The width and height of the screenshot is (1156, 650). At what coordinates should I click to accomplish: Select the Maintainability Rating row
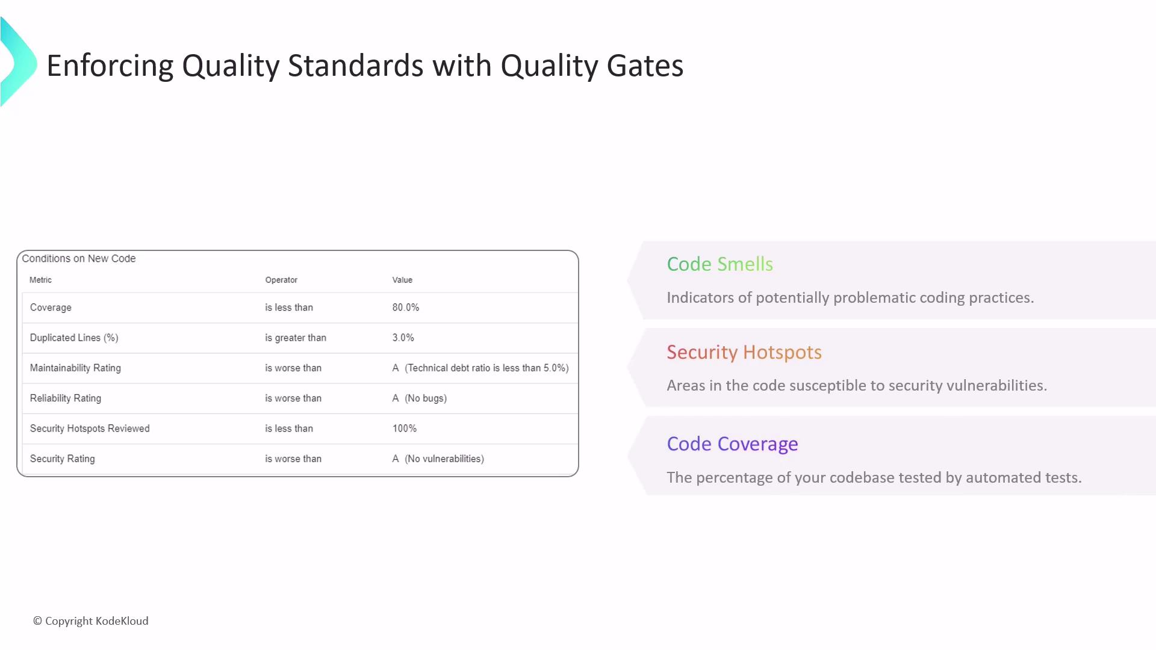tap(75, 368)
